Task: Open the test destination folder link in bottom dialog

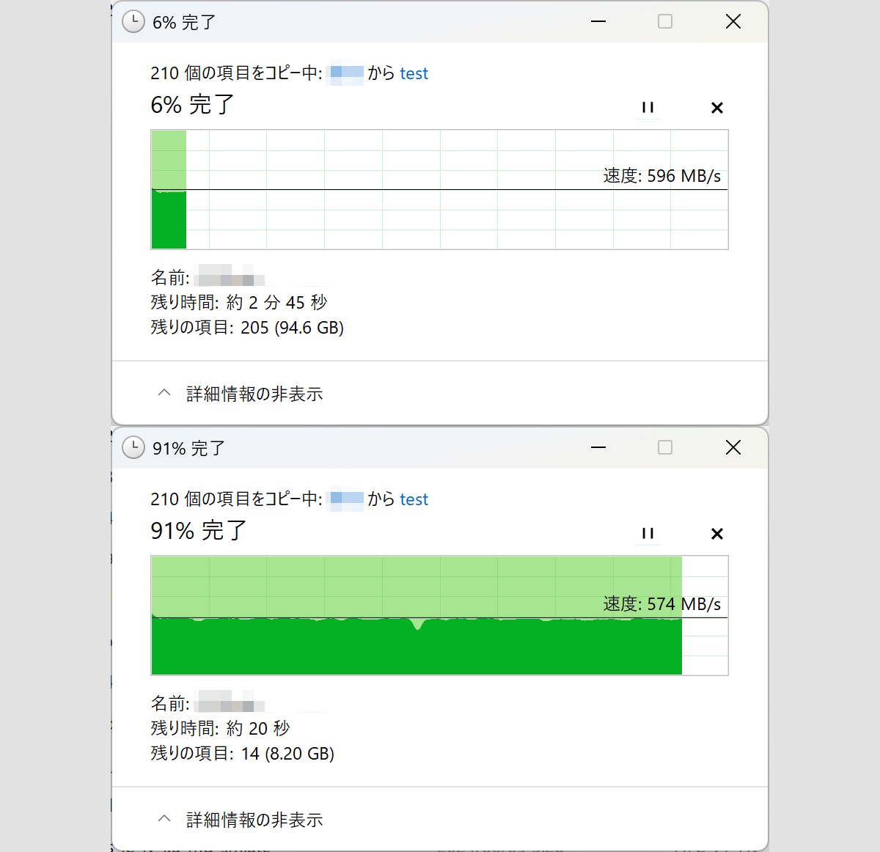Action: click(414, 499)
